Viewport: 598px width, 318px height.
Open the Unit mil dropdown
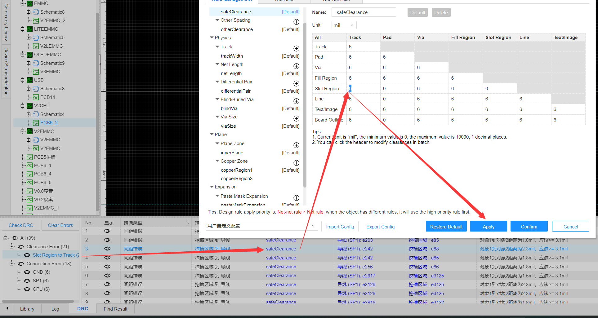click(x=344, y=25)
